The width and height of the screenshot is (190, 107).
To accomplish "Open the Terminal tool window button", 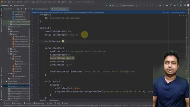I will [27, 103].
